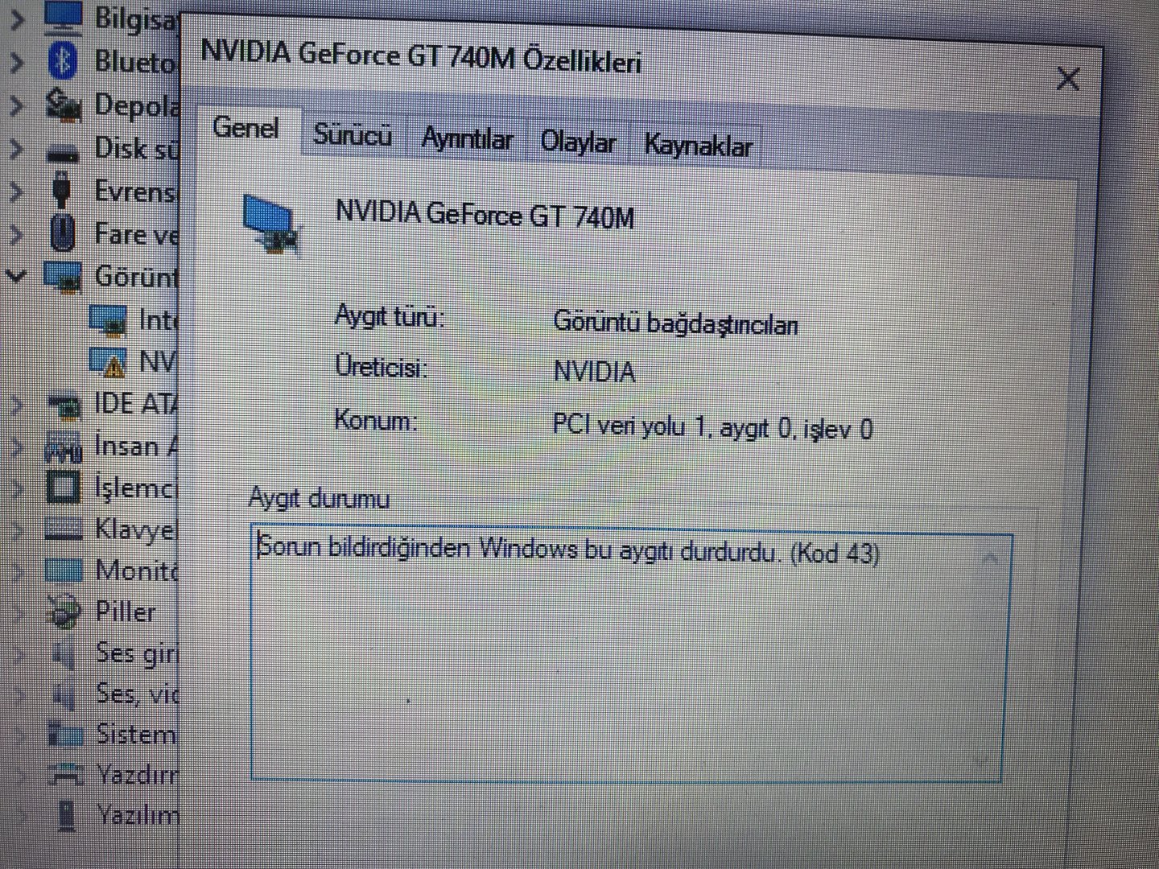Click the 'Üreticisi:' label
This screenshot has width=1159, height=869.
point(381,367)
